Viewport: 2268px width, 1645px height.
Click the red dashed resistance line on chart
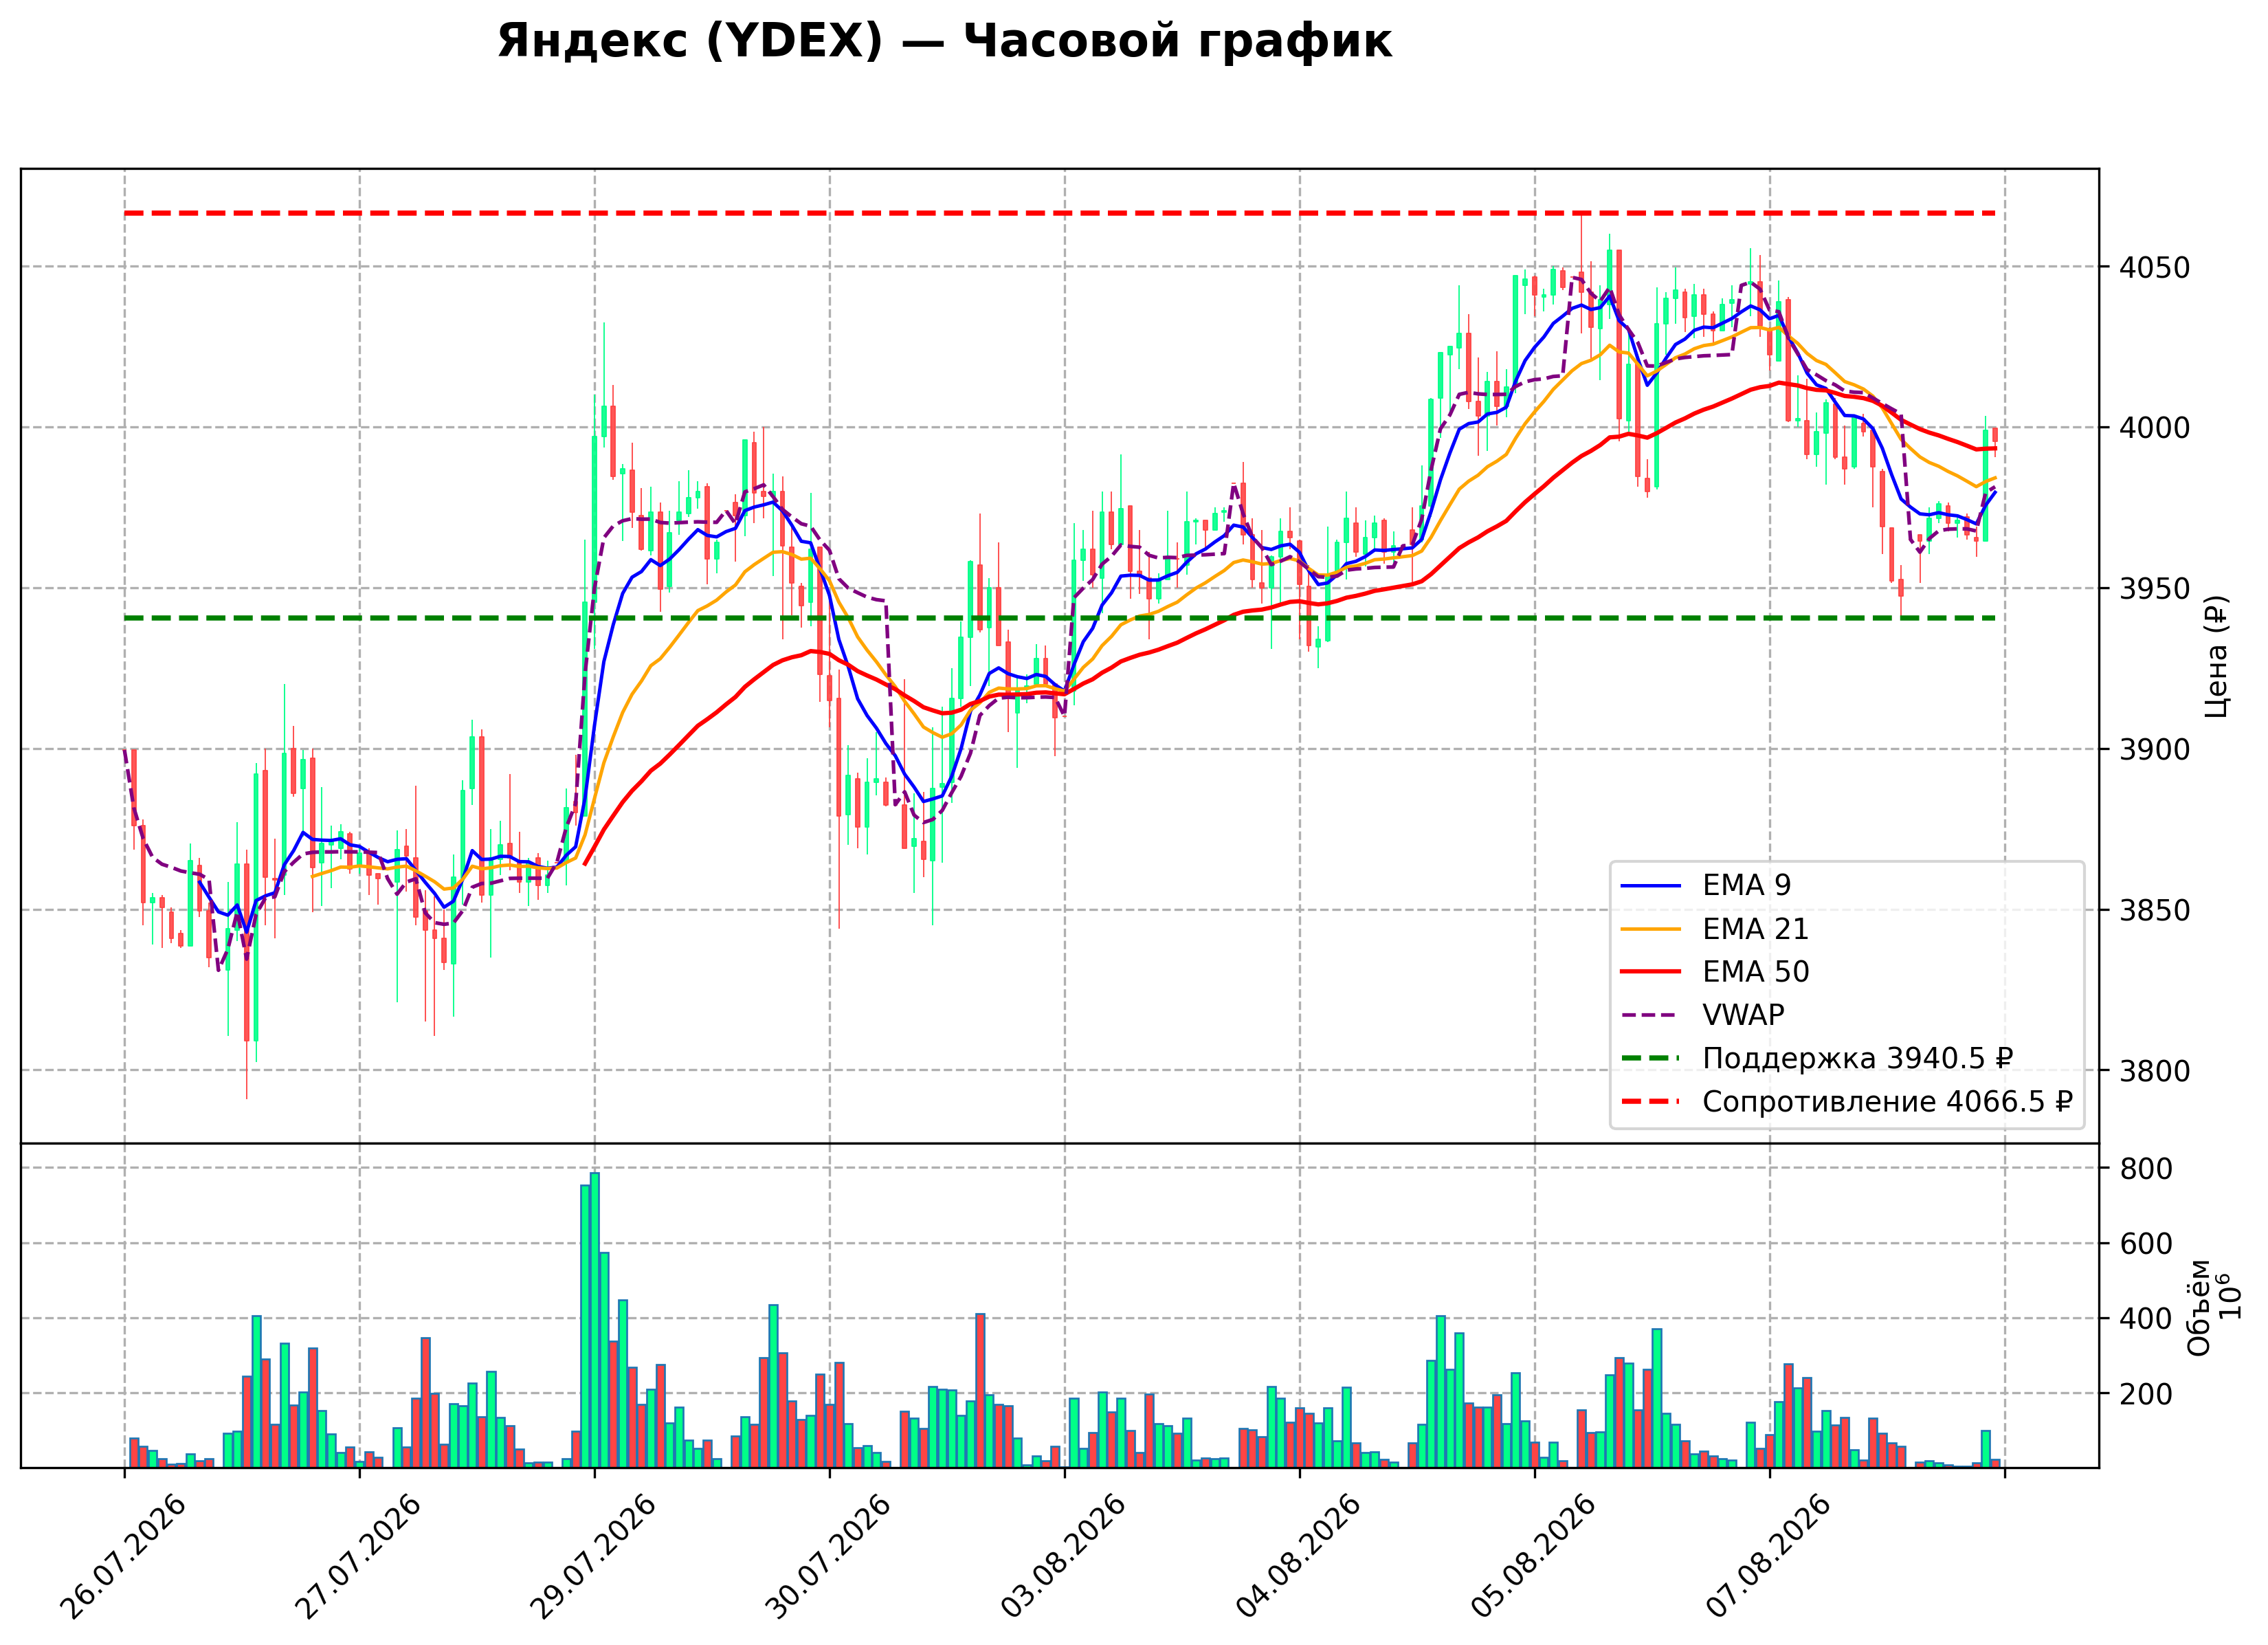(x=1060, y=213)
